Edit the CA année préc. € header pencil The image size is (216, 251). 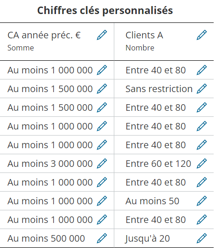point(102,35)
